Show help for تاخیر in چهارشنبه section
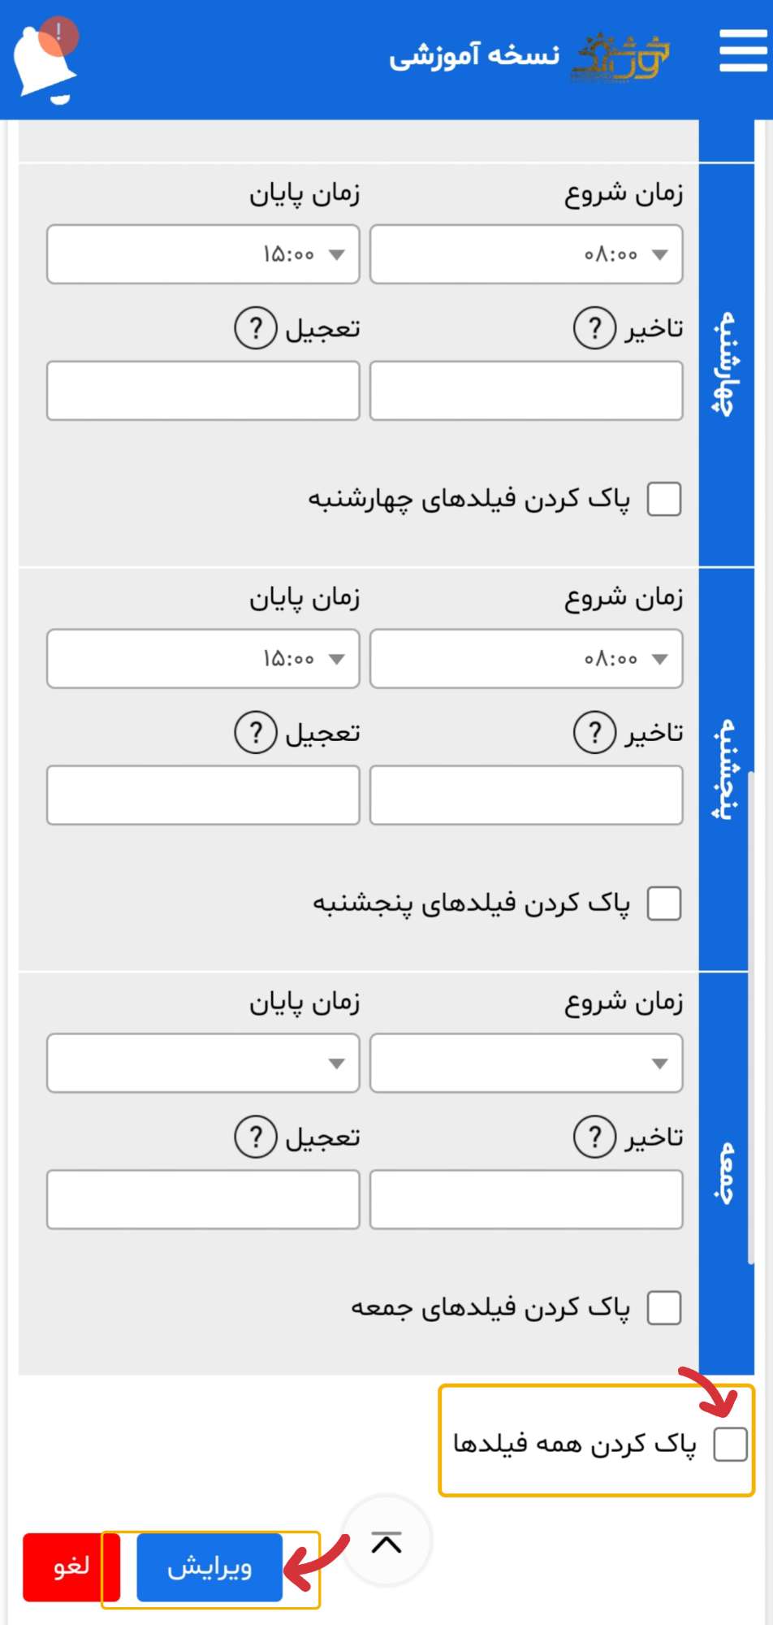This screenshot has height=1625, width=773. (595, 328)
